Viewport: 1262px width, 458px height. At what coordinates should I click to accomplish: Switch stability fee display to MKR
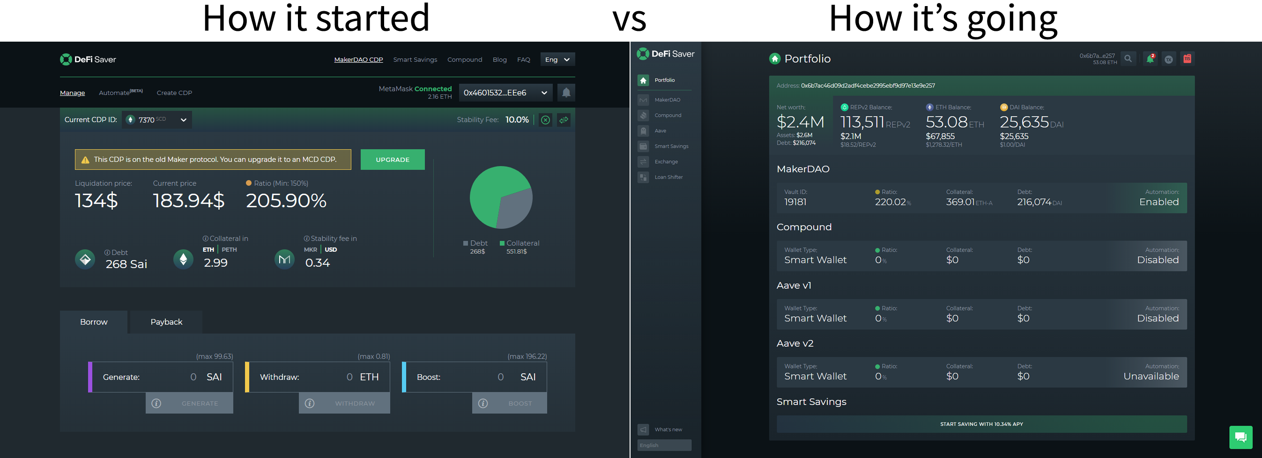pos(311,249)
